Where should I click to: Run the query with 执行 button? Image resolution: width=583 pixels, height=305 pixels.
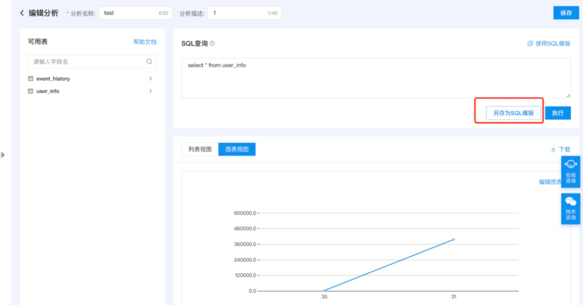pyautogui.click(x=558, y=113)
